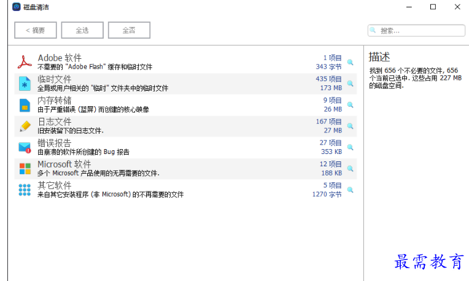This screenshot has width=469, height=281.
Task: Click the 磁盘清洁 app icon in title bar
Action: 17,7
